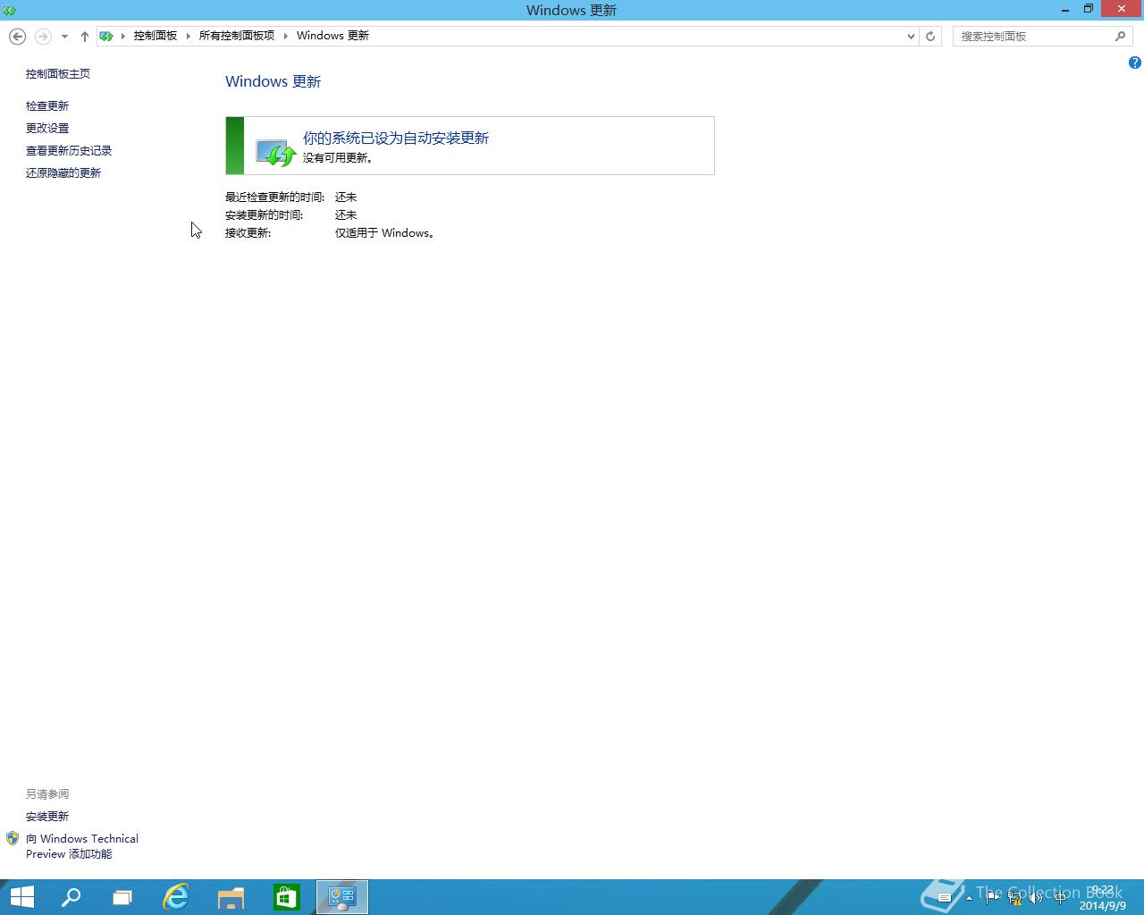The image size is (1144, 915).
Task: Click the window icon in the title bar
Action: tap(9, 10)
